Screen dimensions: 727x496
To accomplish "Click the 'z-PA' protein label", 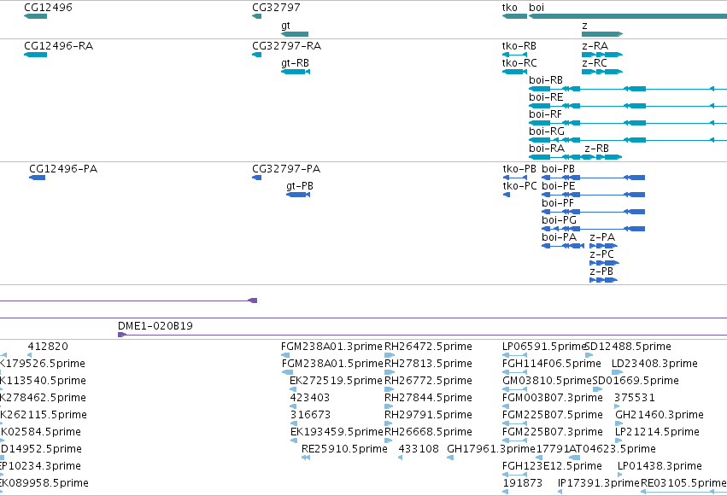I will tap(602, 237).
